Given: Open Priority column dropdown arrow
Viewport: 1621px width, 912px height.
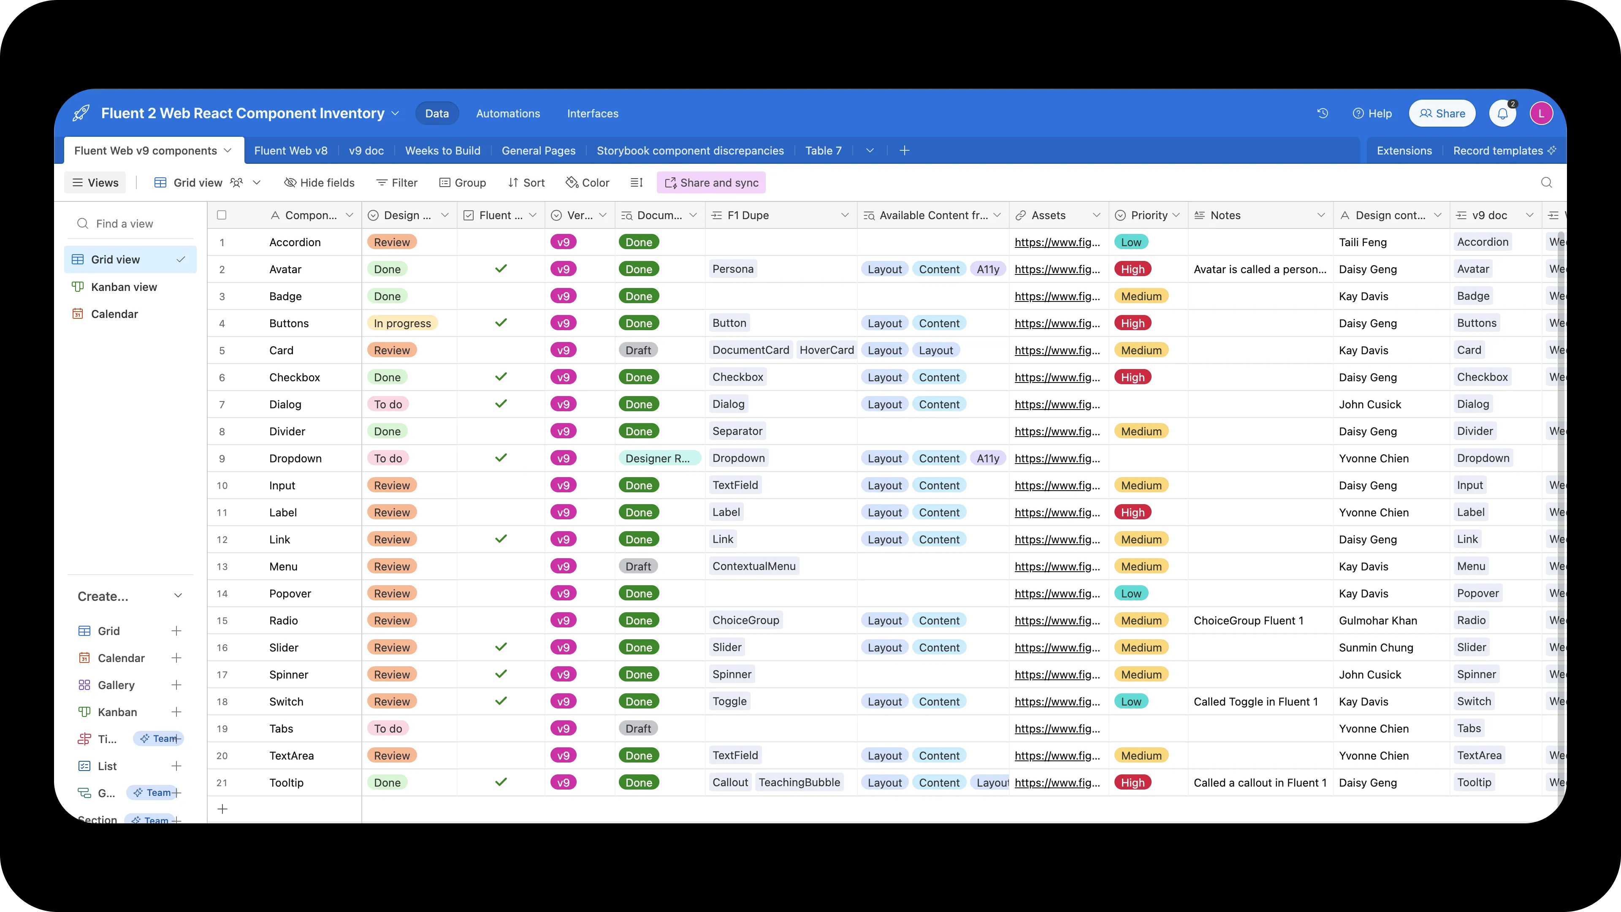Looking at the screenshot, I should tap(1176, 215).
